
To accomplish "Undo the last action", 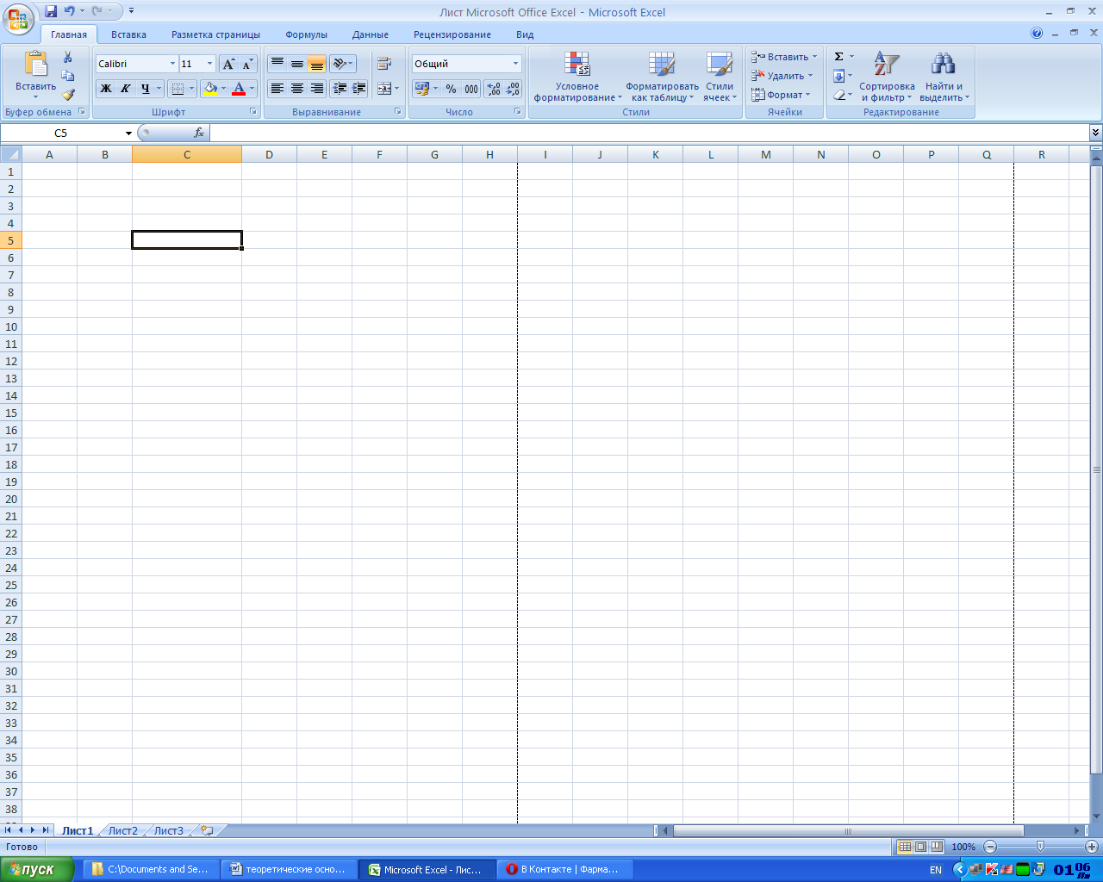I will (69, 12).
